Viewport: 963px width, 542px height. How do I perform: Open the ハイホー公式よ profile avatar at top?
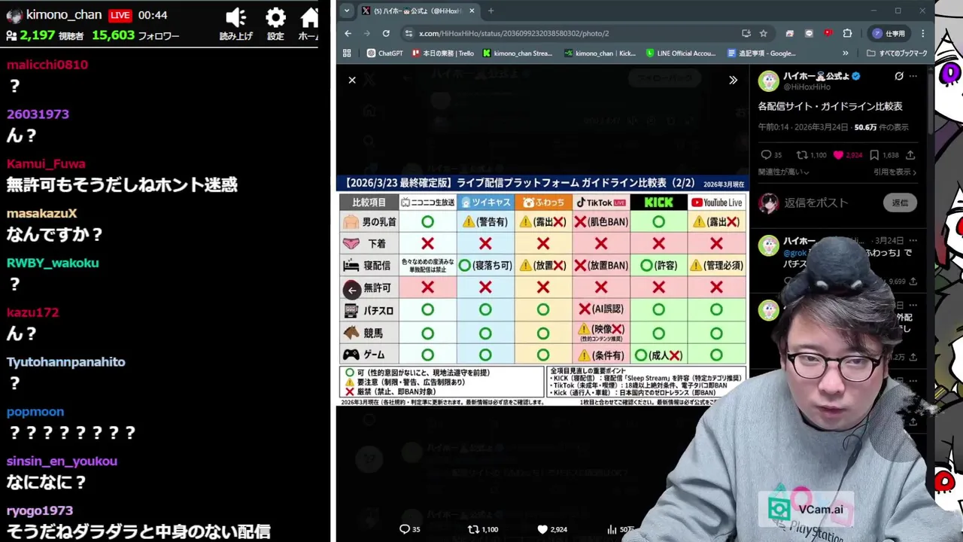click(768, 81)
